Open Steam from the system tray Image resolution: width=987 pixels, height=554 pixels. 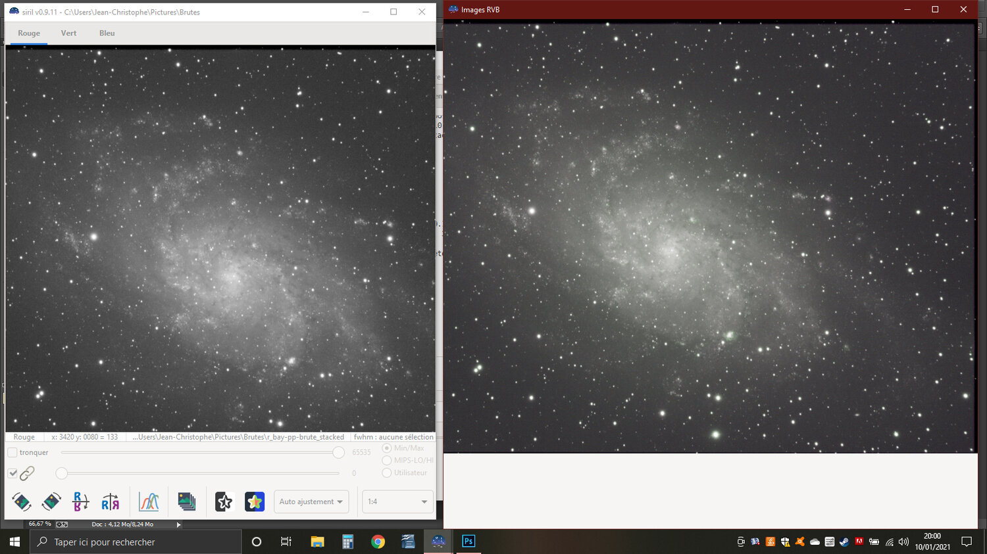pos(844,542)
